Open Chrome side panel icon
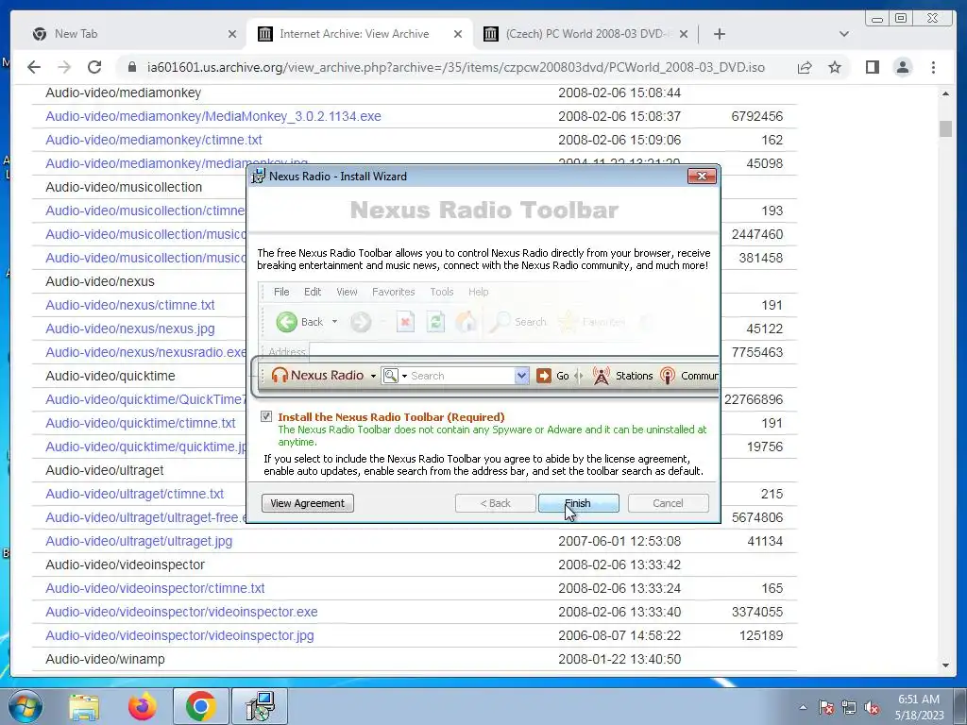Image resolution: width=967 pixels, height=725 pixels. [872, 67]
